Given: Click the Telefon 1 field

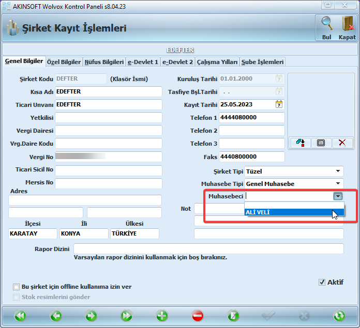Looking at the screenshot, I should (251, 118).
